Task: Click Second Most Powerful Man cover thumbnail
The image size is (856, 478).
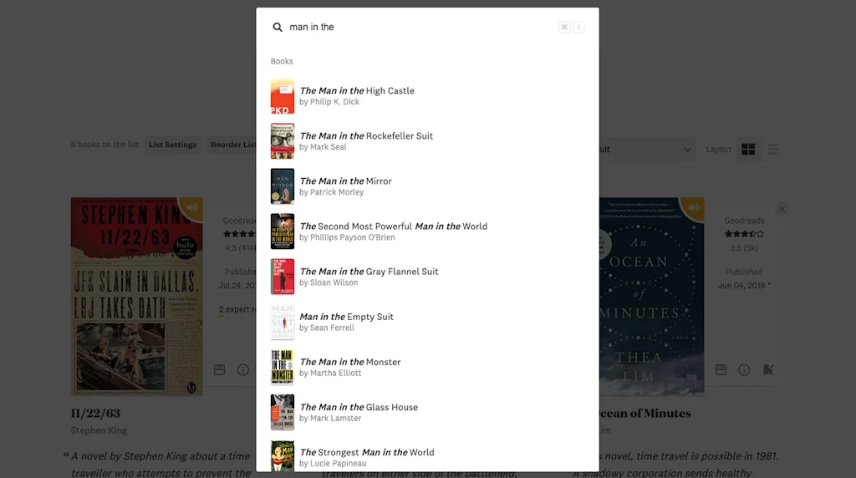Action: (x=283, y=232)
